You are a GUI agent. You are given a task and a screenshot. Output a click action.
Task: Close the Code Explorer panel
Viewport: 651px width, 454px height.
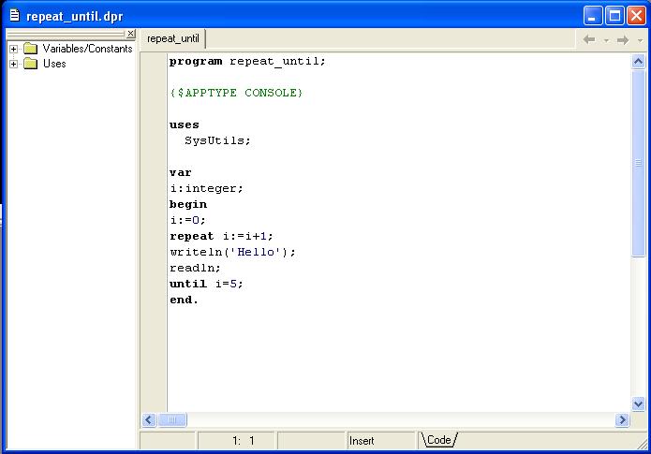click(x=130, y=33)
